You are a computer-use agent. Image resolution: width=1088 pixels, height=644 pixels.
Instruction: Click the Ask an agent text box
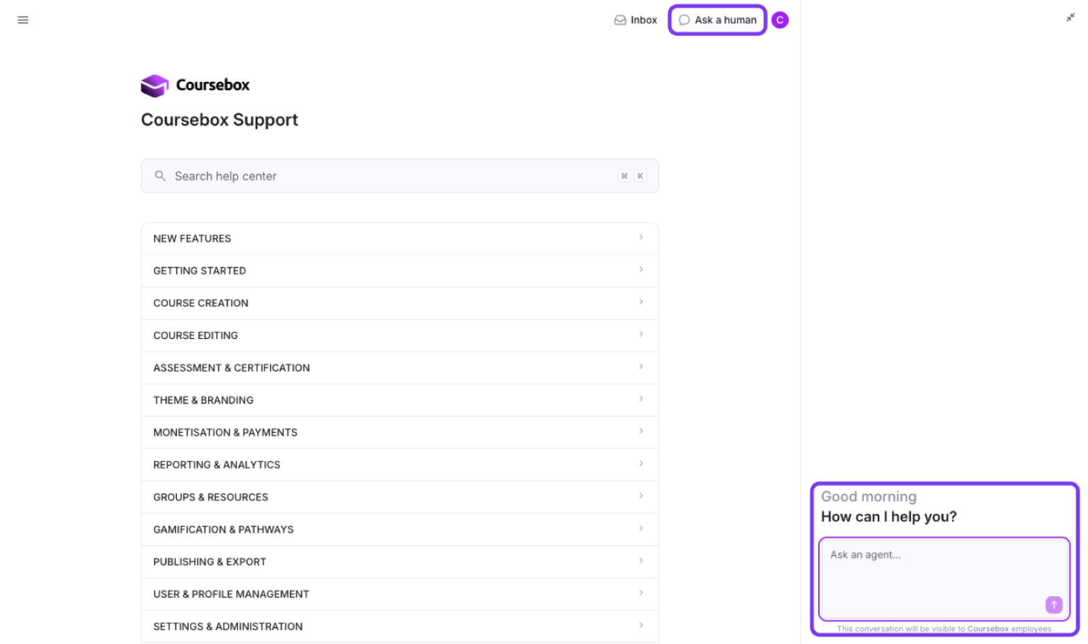pyautogui.click(x=944, y=579)
